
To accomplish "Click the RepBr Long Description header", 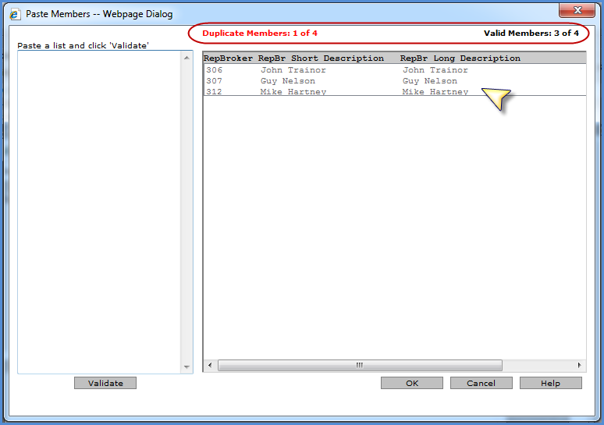I will click(460, 58).
